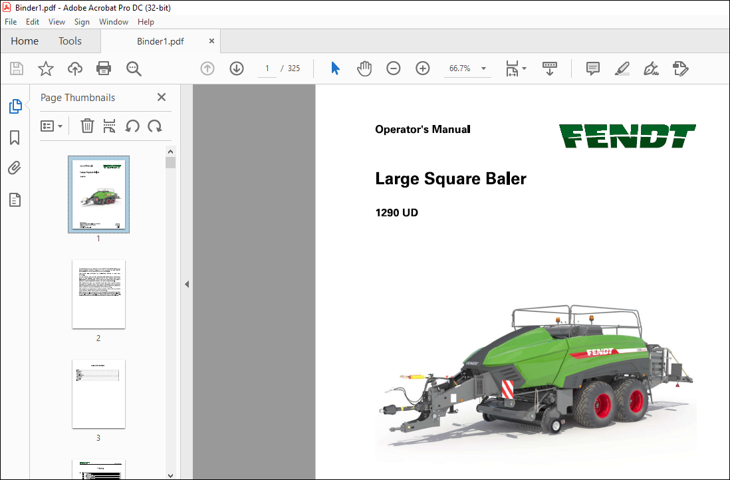Print the document with printer icon
730x480 pixels.
click(x=103, y=68)
